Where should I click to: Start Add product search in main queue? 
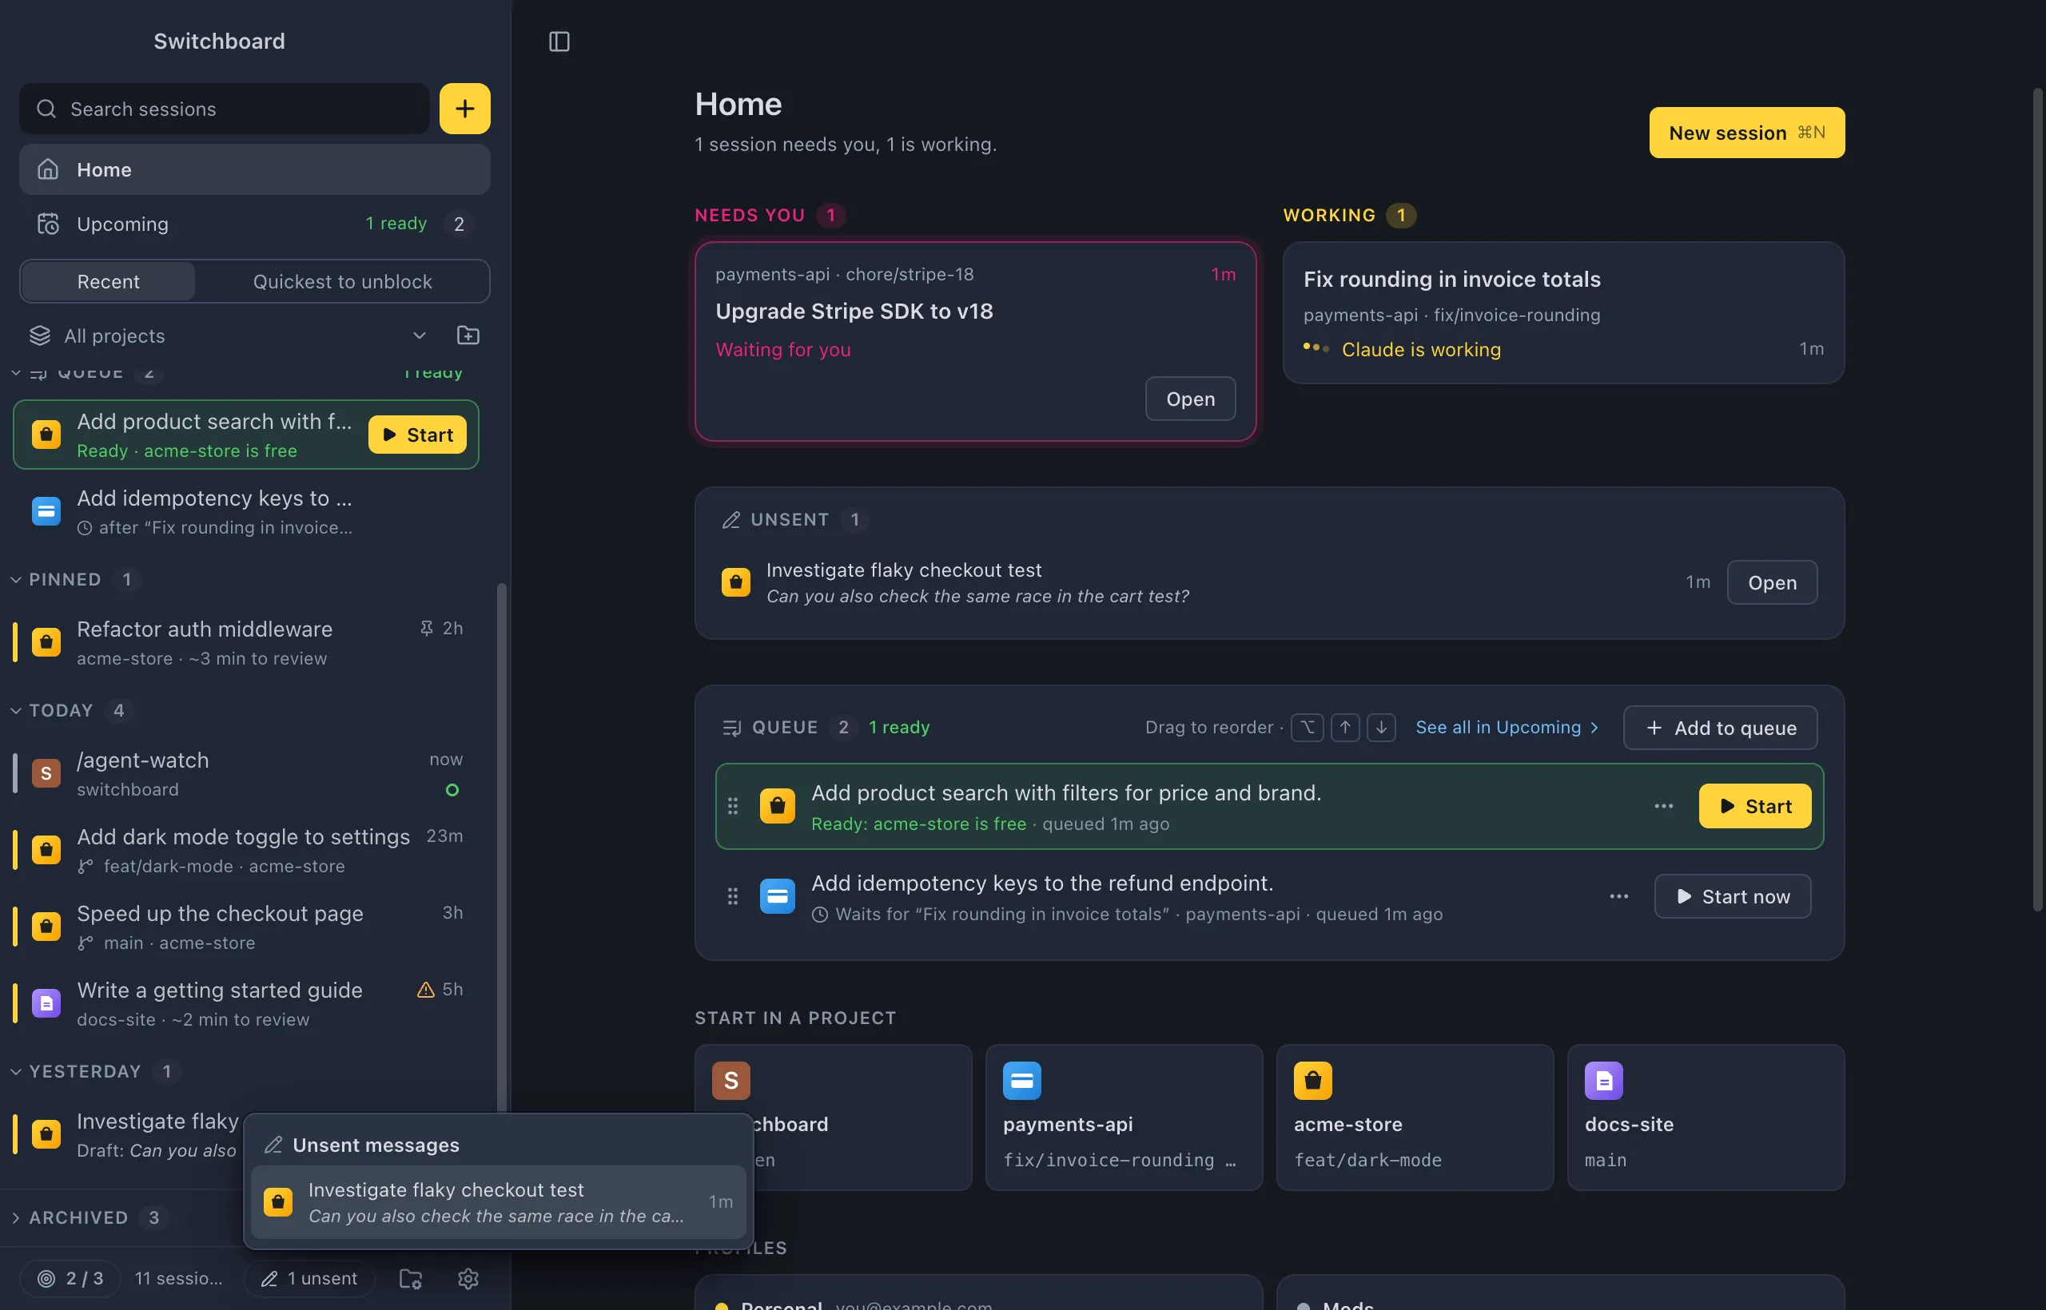1755,805
